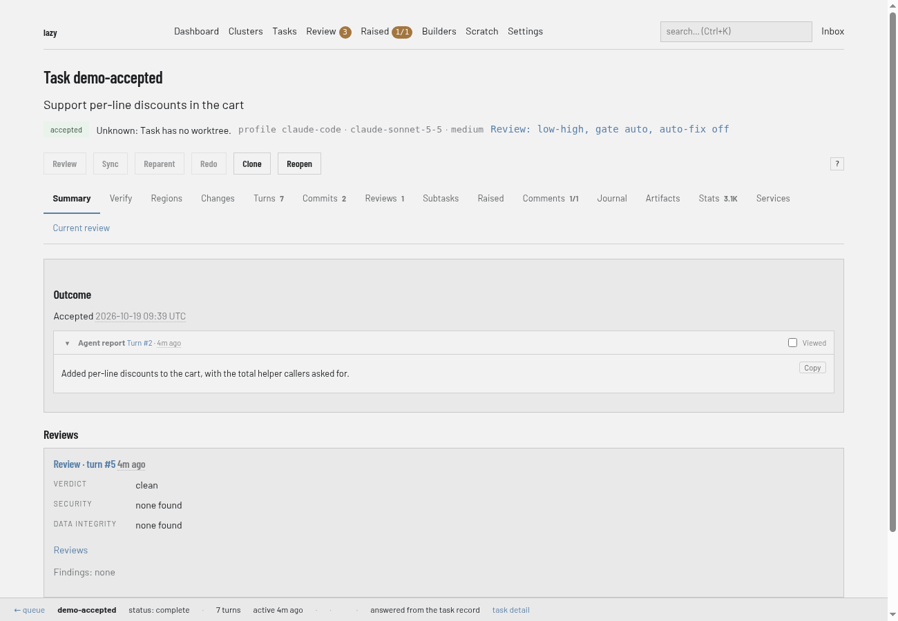Switch to the Regions tab
This screenshot has height=621, width=898.
166,199
